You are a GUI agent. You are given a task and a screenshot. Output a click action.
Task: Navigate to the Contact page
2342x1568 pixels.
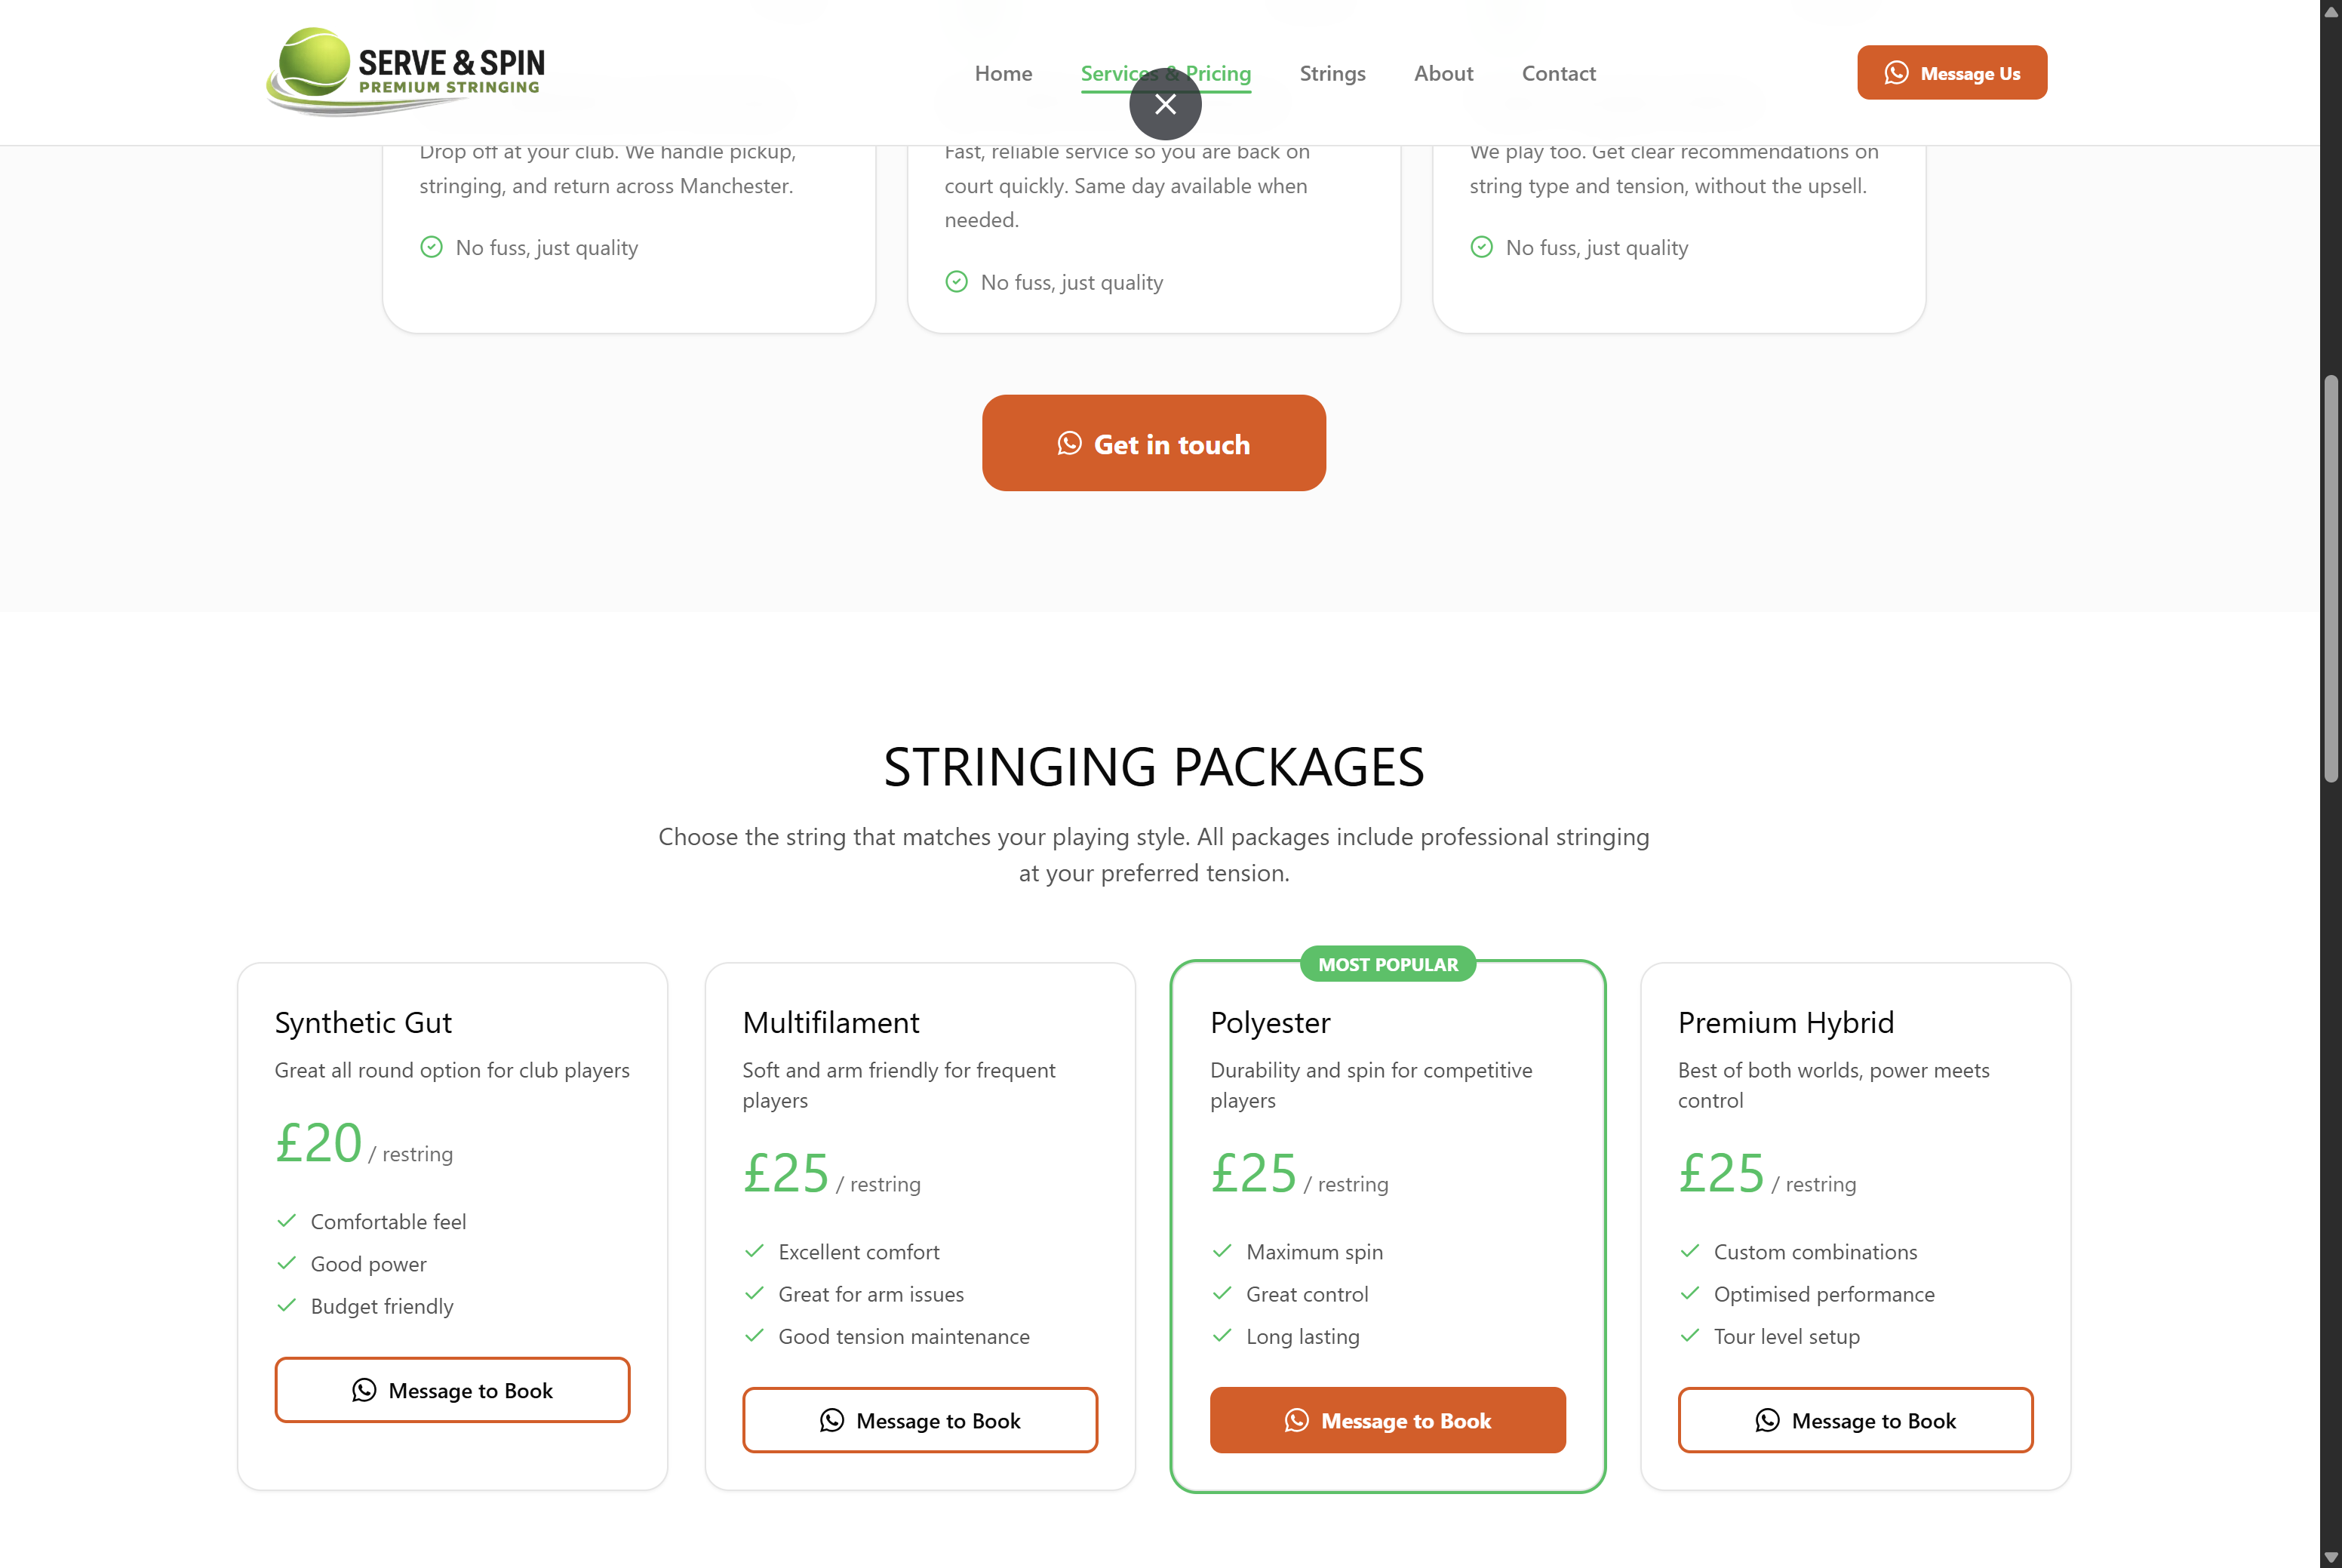click(1558, 73)
